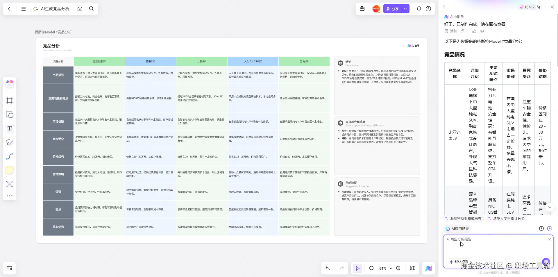Click the 大众ID.4 CROZZ column header
The height and width of the screenshot is (277, 558).
coord(253,61)
